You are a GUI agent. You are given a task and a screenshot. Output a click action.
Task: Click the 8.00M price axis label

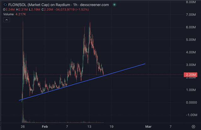[x=191, y=2]
